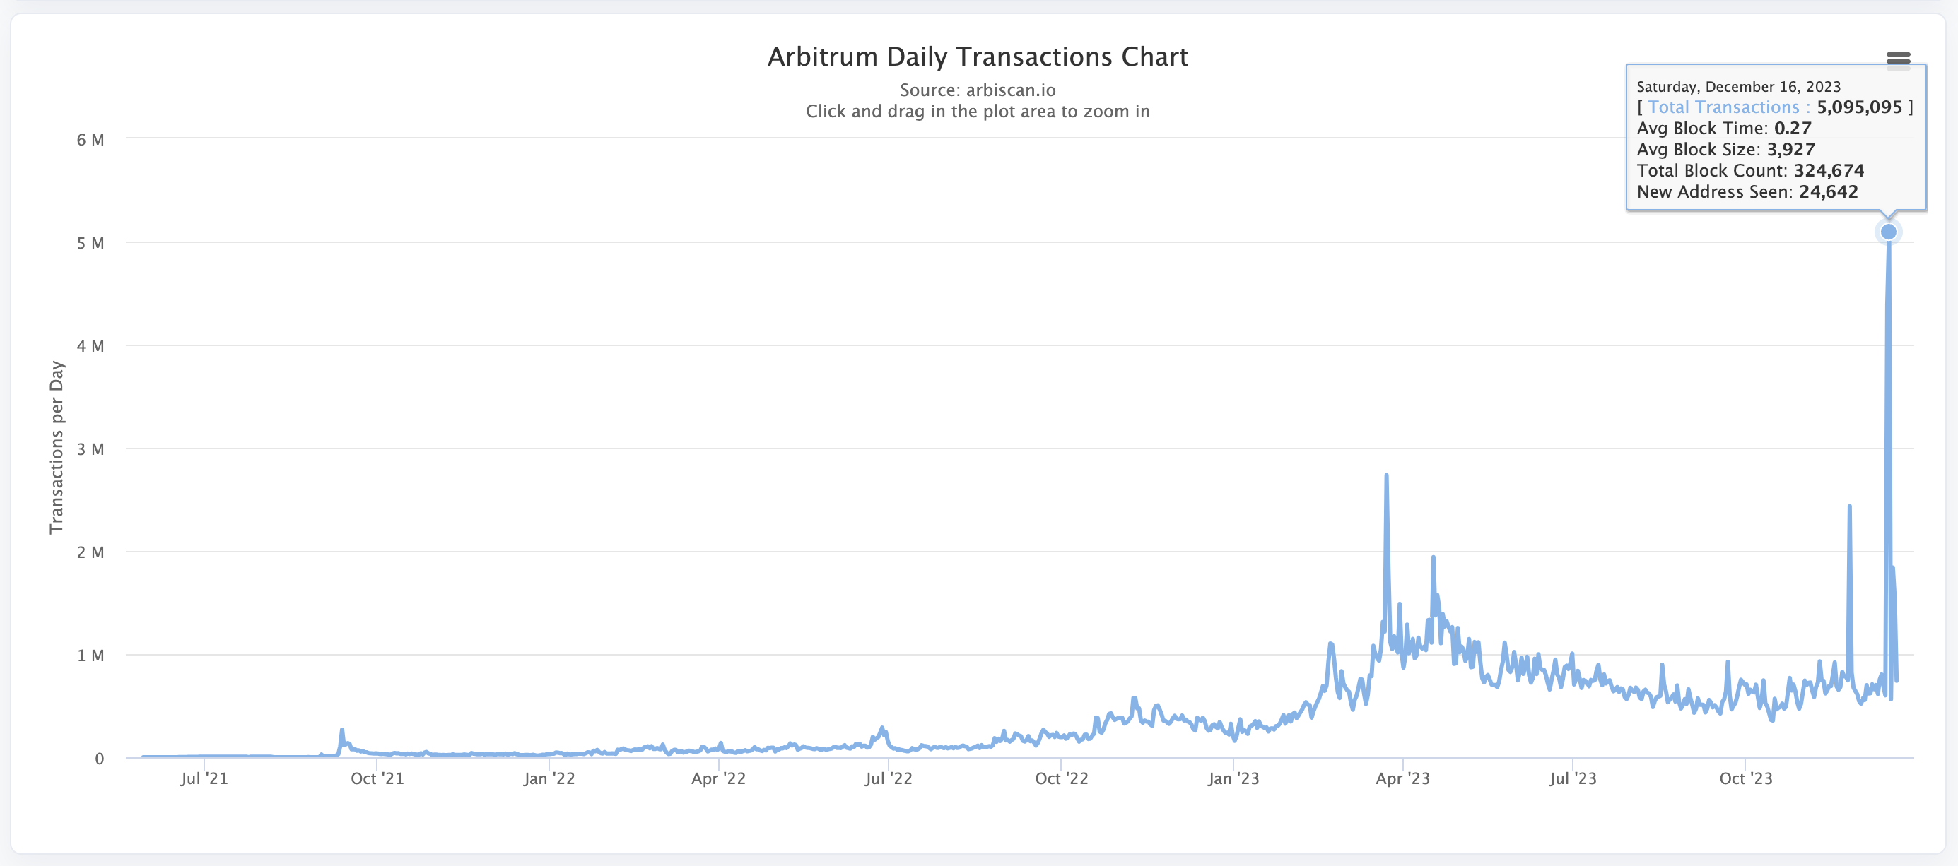Image resolution: width=1958 pixels, height=866 pixels.
Task: Click the Oct '22 x-axis label
Action: (1061, 778)
